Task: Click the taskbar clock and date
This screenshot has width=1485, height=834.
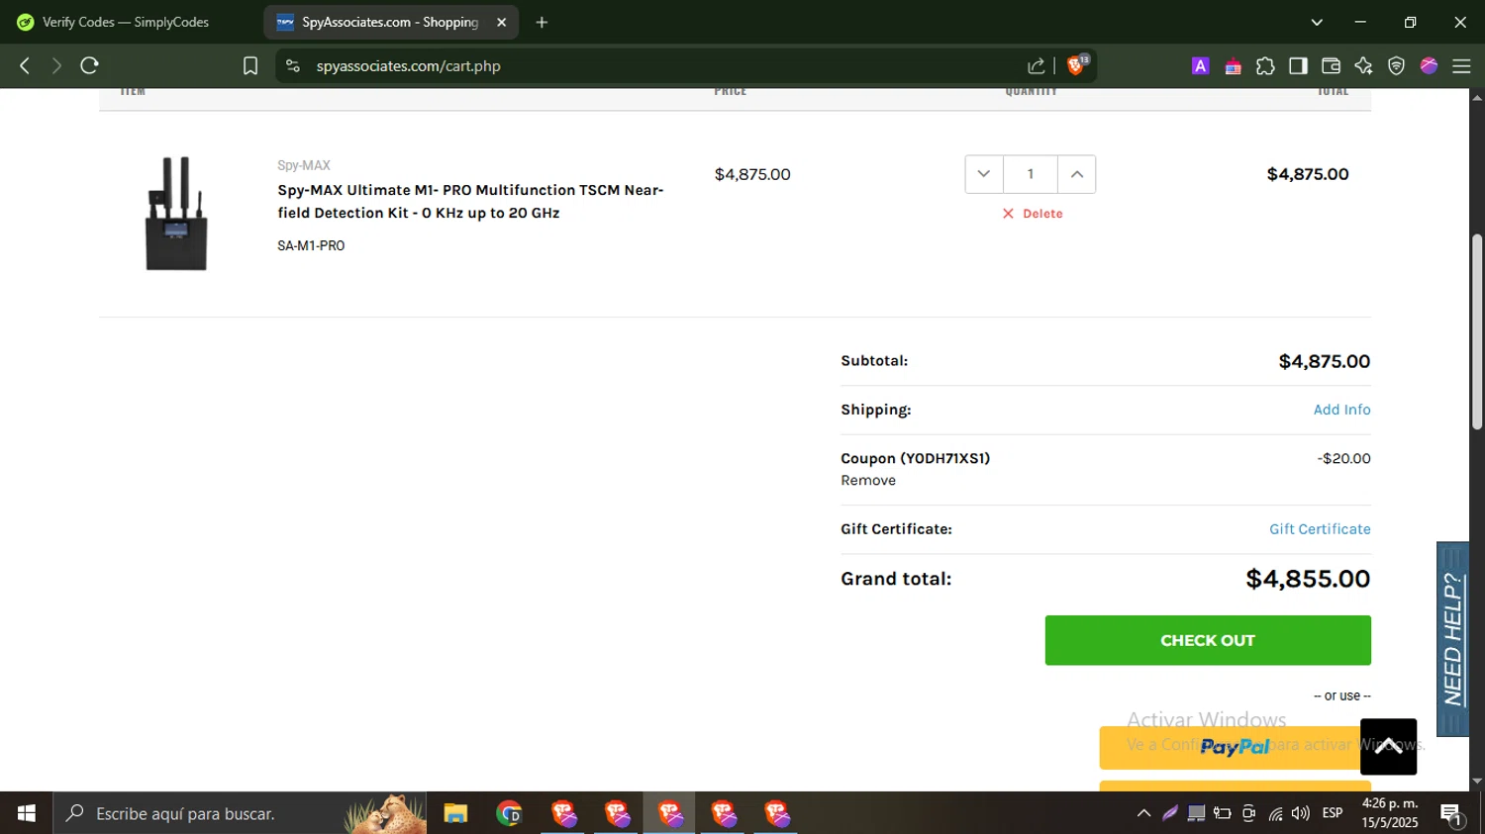Action: click(x=1389, y=813)
